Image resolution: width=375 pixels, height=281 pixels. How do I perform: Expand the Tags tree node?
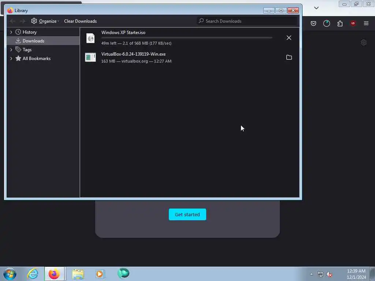click(x=11, y=50)
